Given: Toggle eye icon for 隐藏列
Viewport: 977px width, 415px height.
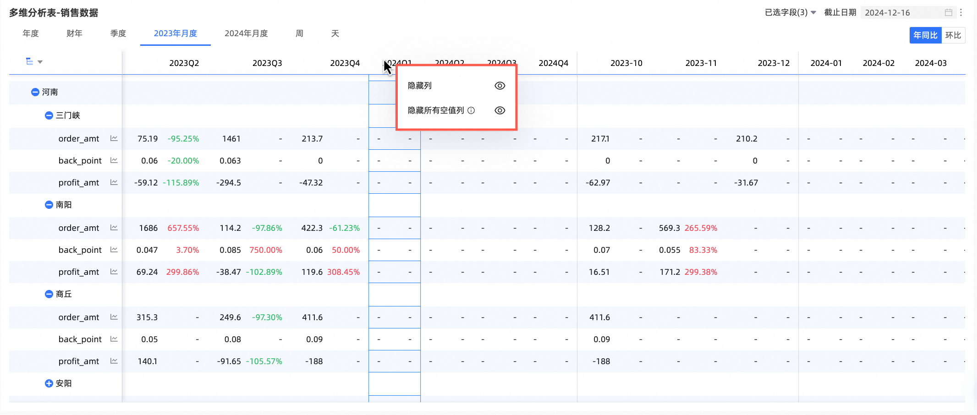Looking at the screenshot, I should (499, 86).
